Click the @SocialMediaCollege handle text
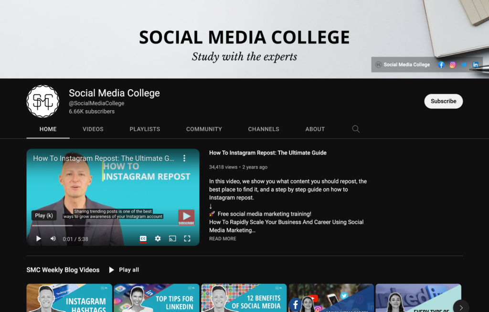The image size is (489, 312). click(96, 103)
